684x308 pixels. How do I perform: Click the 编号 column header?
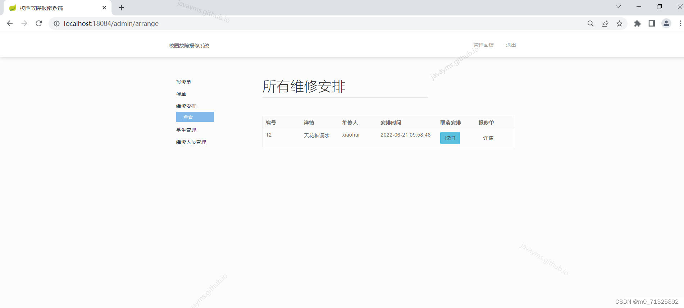271,123
